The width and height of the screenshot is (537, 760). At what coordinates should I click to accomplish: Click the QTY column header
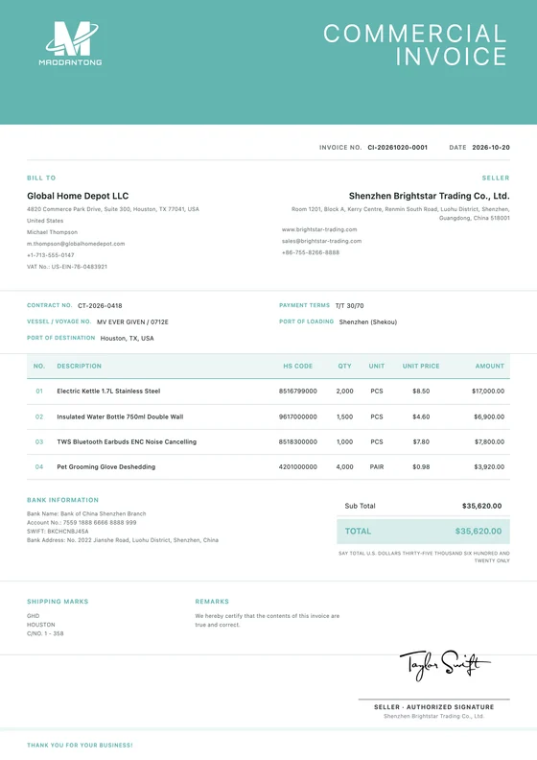[345, 366]
